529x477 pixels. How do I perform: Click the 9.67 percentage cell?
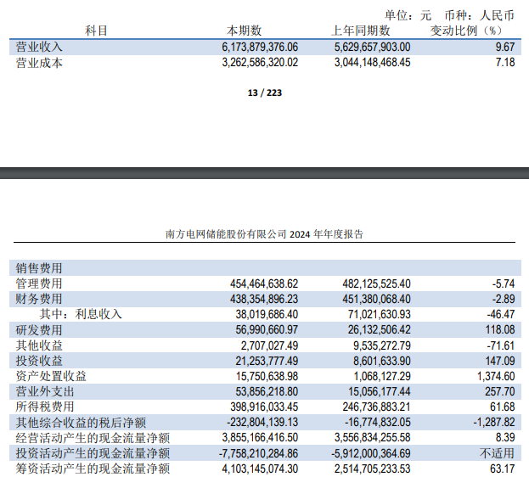(505, 47)
